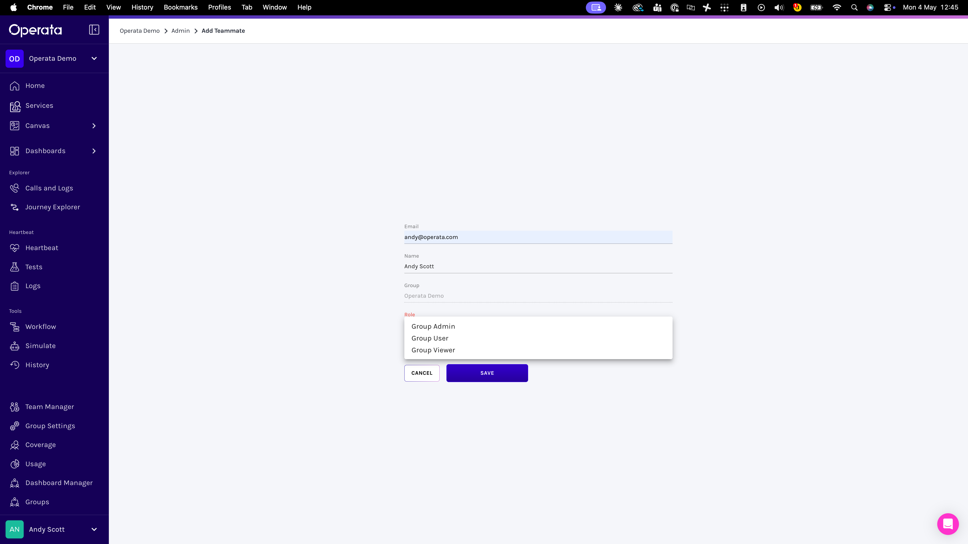Open the Andy Scott user menu chevron

tap(94, 529)
